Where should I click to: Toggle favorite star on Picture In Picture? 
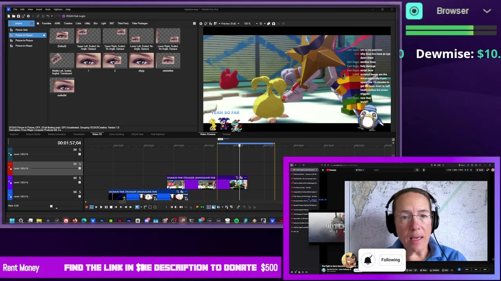click(44, 35)
